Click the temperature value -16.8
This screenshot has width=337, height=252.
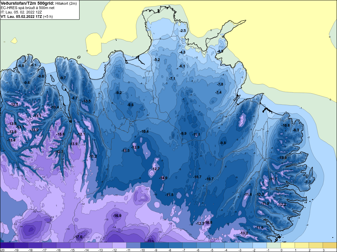point(208,222)
